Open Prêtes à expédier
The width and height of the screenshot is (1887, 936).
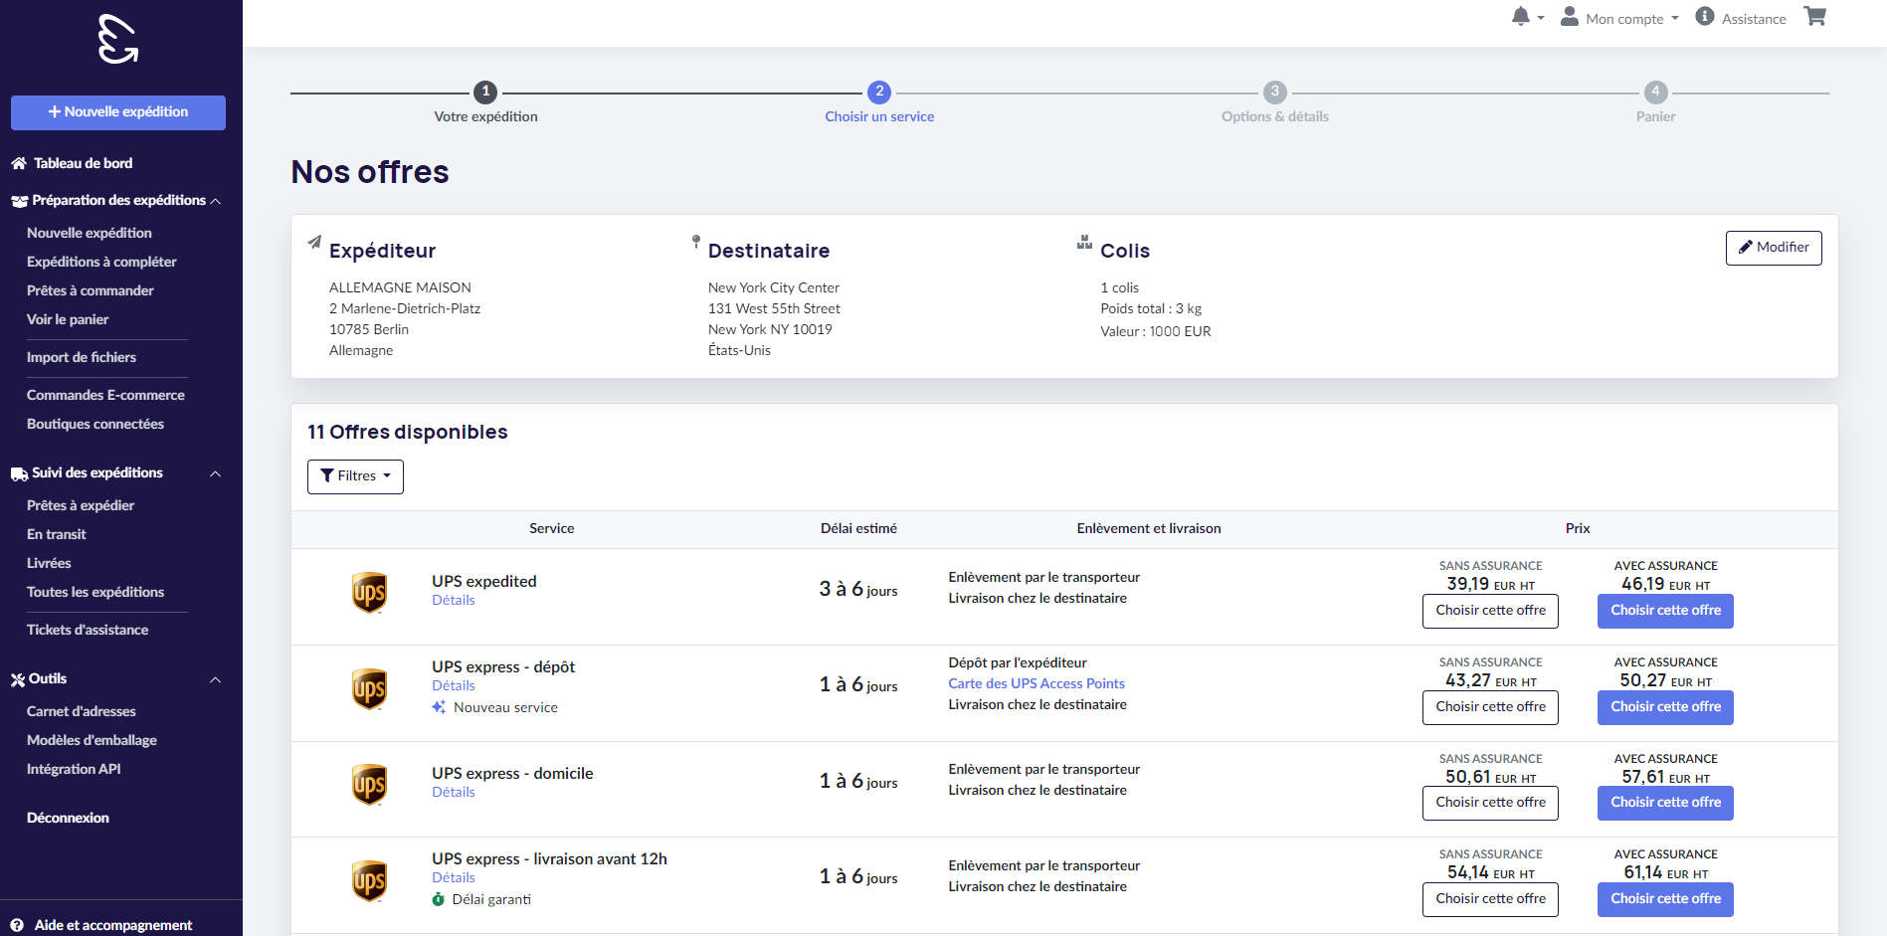[81, 505]
